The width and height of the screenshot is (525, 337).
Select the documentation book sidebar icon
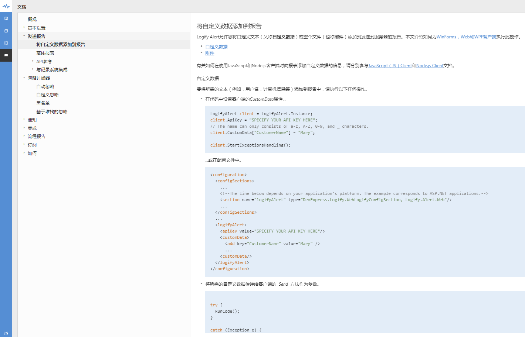click(x=6, y=55)
